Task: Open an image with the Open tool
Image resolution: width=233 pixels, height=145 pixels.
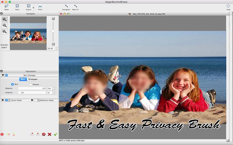Action: [x=6, y=7]
